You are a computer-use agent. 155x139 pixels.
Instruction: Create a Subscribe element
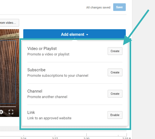pos(115,72)
